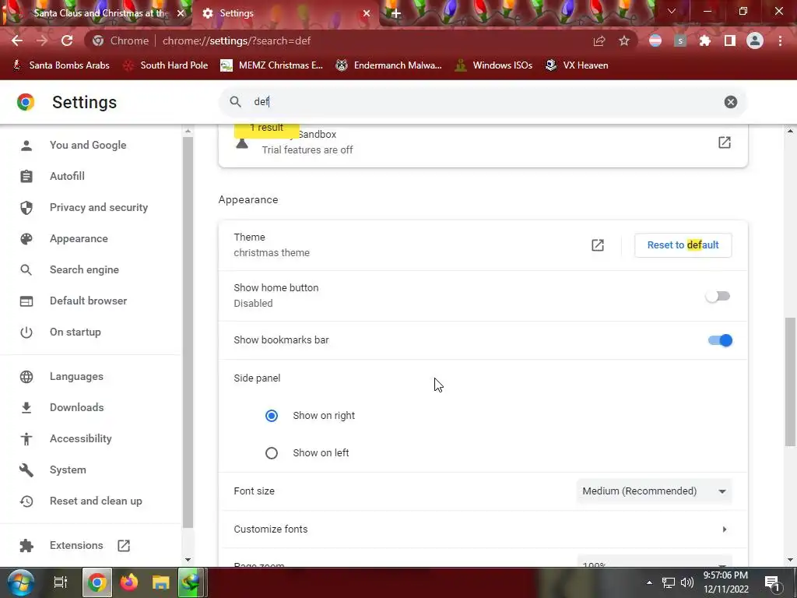Open VX Heaven bookmark
The width and height of the screenshot is (797, 598).
577,65
